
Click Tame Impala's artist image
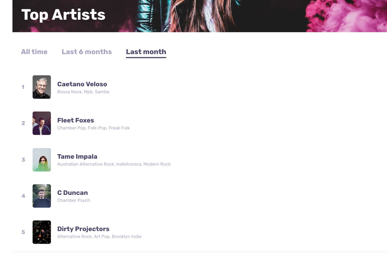pos(42,159)
